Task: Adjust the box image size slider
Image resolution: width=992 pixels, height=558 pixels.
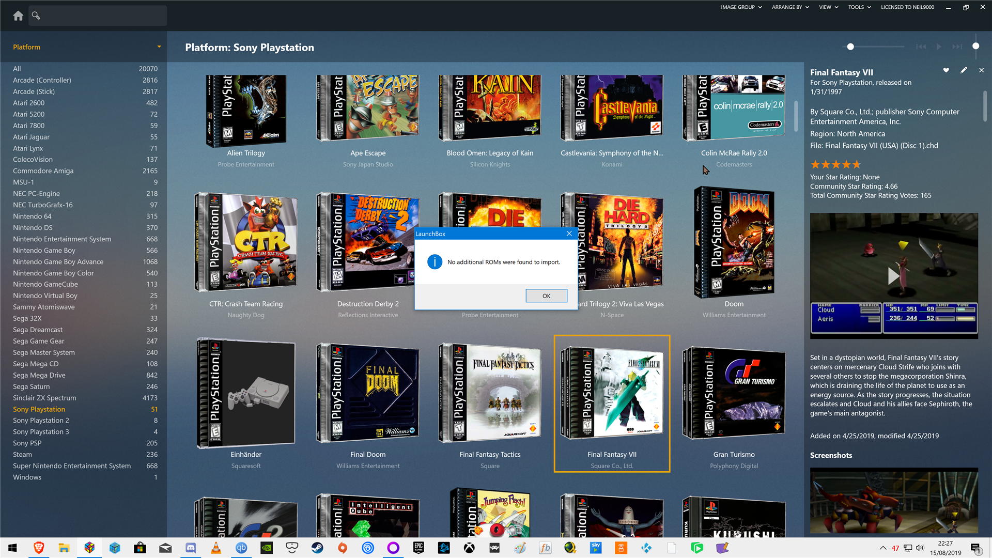Action: pyautogui.click(x=850, y=47)
